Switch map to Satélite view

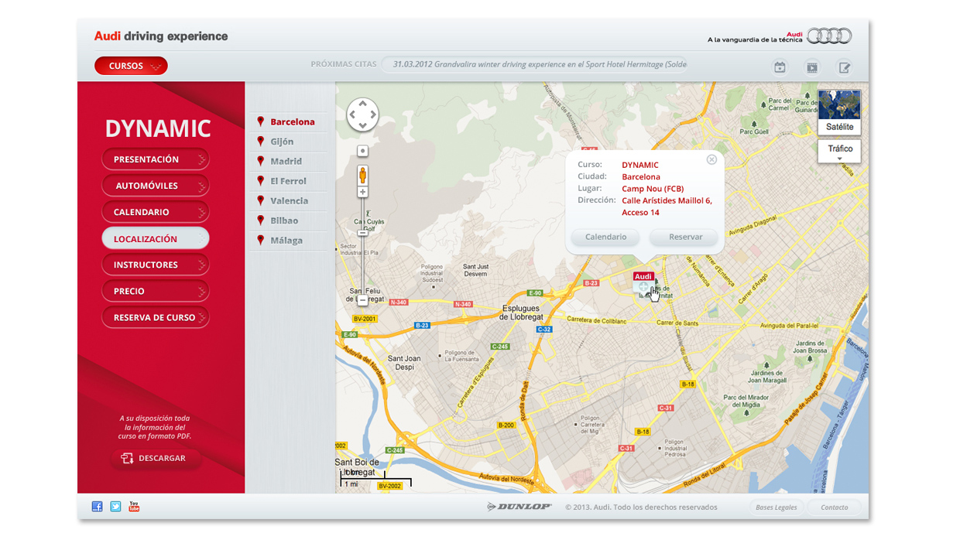pyautogui.click(x=839, y=112)
